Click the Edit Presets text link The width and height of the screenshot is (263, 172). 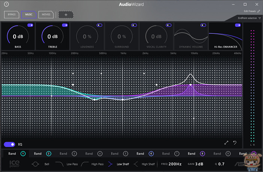[x=250, y=11]
